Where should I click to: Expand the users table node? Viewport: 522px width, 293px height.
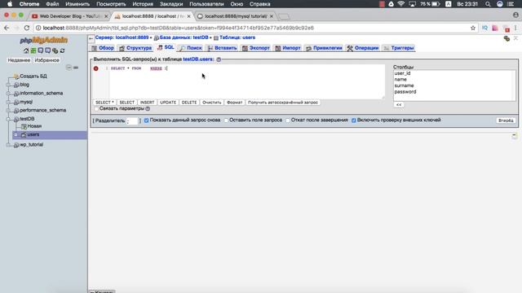click(15, 134)
